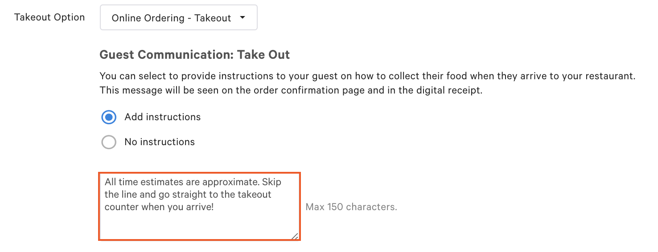
Task: Click the text area resize handle
Action: pyautogui.click(x=295, y=236)
